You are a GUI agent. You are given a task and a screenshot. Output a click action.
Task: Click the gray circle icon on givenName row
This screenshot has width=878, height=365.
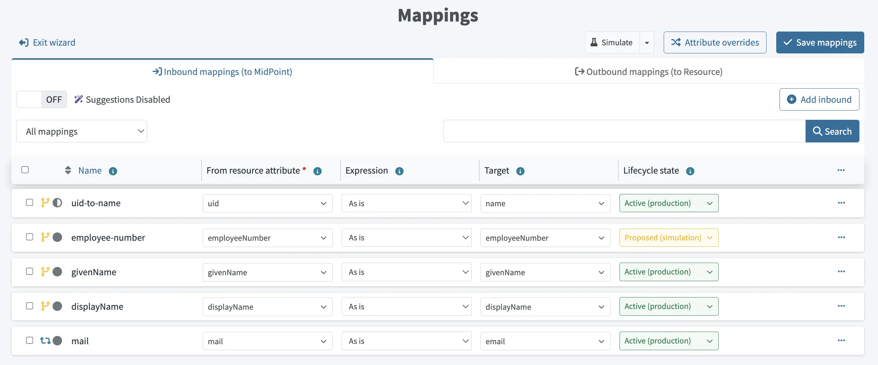58,272
